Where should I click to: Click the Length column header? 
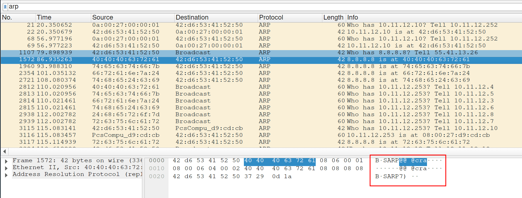(x=333, y=17)
